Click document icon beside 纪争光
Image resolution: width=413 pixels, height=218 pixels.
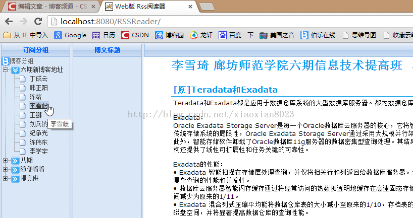(x=23, y=133)
